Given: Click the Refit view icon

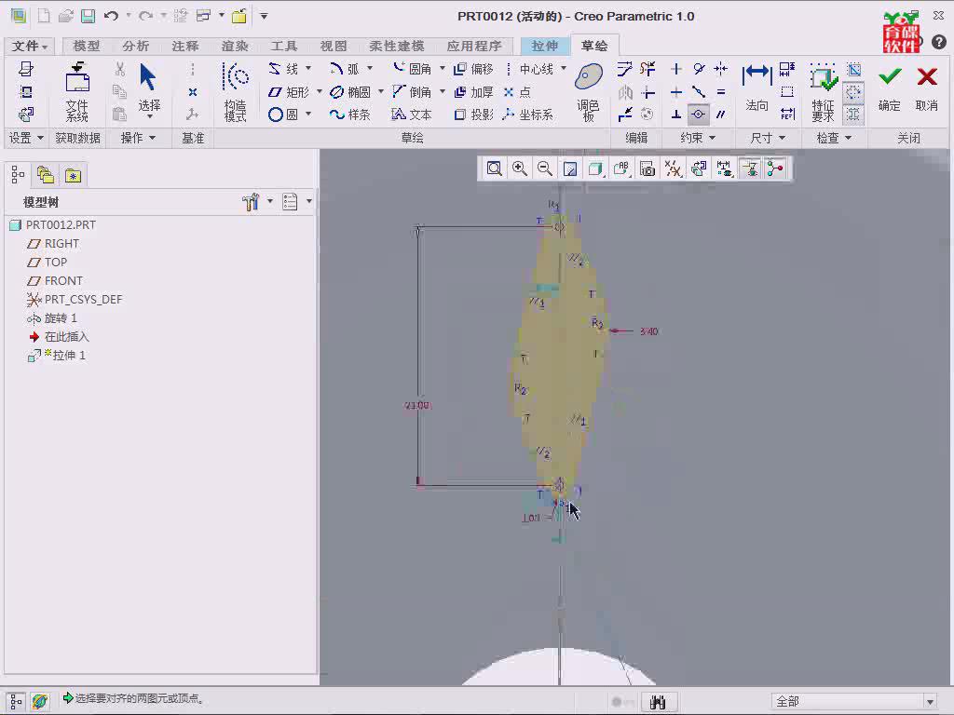Looking at the screenshot, I should pos(494,169).
